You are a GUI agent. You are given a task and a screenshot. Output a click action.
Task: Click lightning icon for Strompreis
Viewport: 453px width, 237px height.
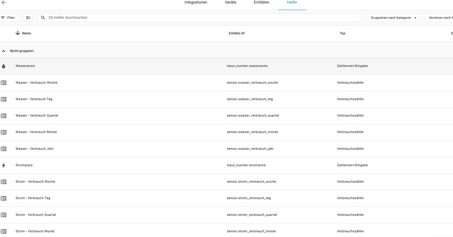(4, 165)
